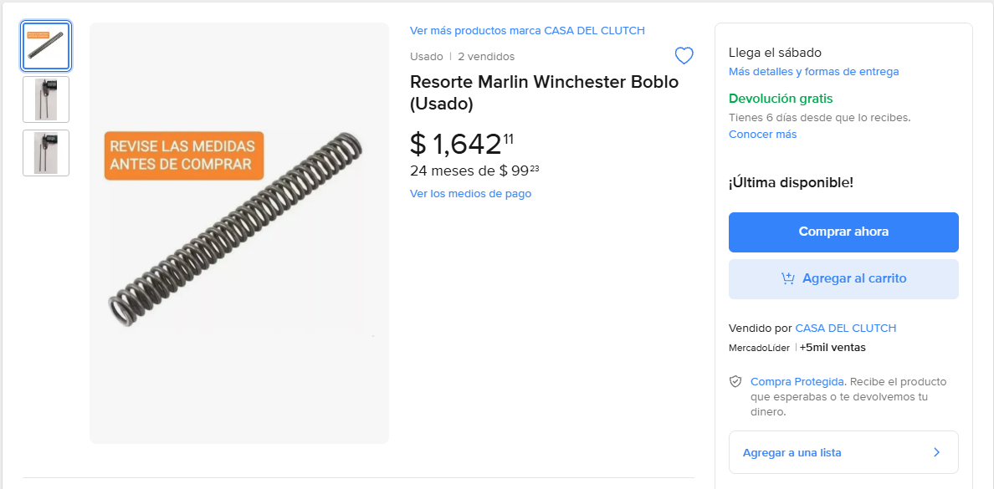Screen dimensions: 994x489
Task: Show the second product thumbnail
Action: click(x=46, y=99)
